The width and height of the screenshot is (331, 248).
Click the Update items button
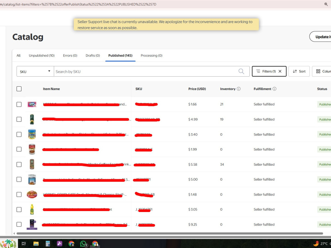pos(320,37)
